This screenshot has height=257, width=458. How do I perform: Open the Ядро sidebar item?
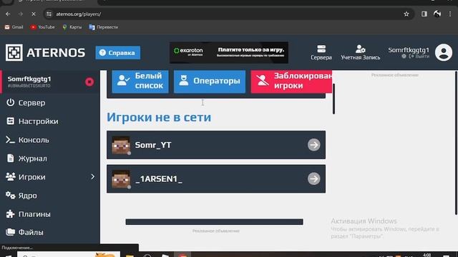50,196
